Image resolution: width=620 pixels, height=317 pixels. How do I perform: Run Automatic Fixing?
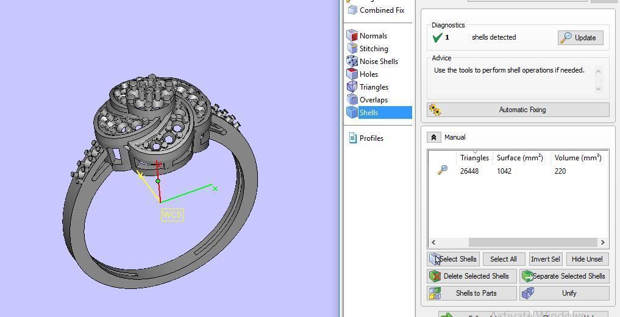[518, 110]
